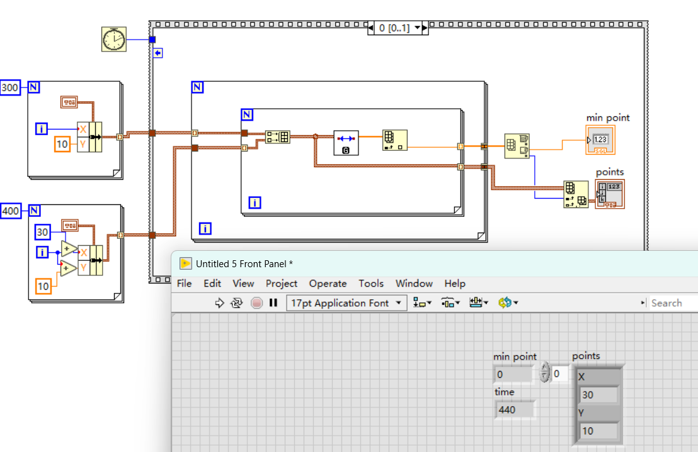
Task: Click the Index Array node in the inner loop
Action: pos(394,140)
